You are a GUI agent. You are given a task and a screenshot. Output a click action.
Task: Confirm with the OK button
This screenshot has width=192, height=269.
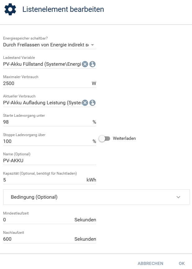click(x=182, y=263)
